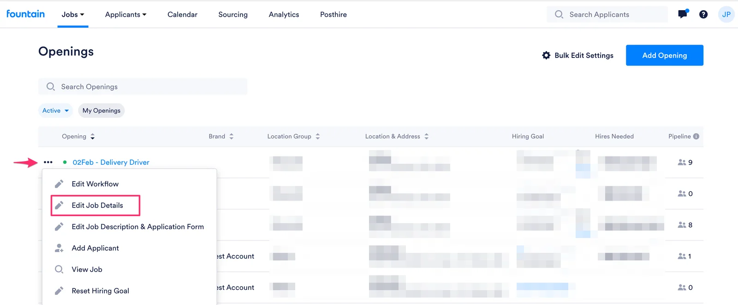
Task: Open the chat messages icon
Action: (683, 14)
